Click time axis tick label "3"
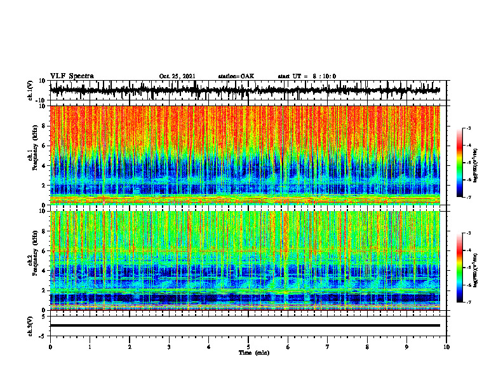 coord(169,347)
